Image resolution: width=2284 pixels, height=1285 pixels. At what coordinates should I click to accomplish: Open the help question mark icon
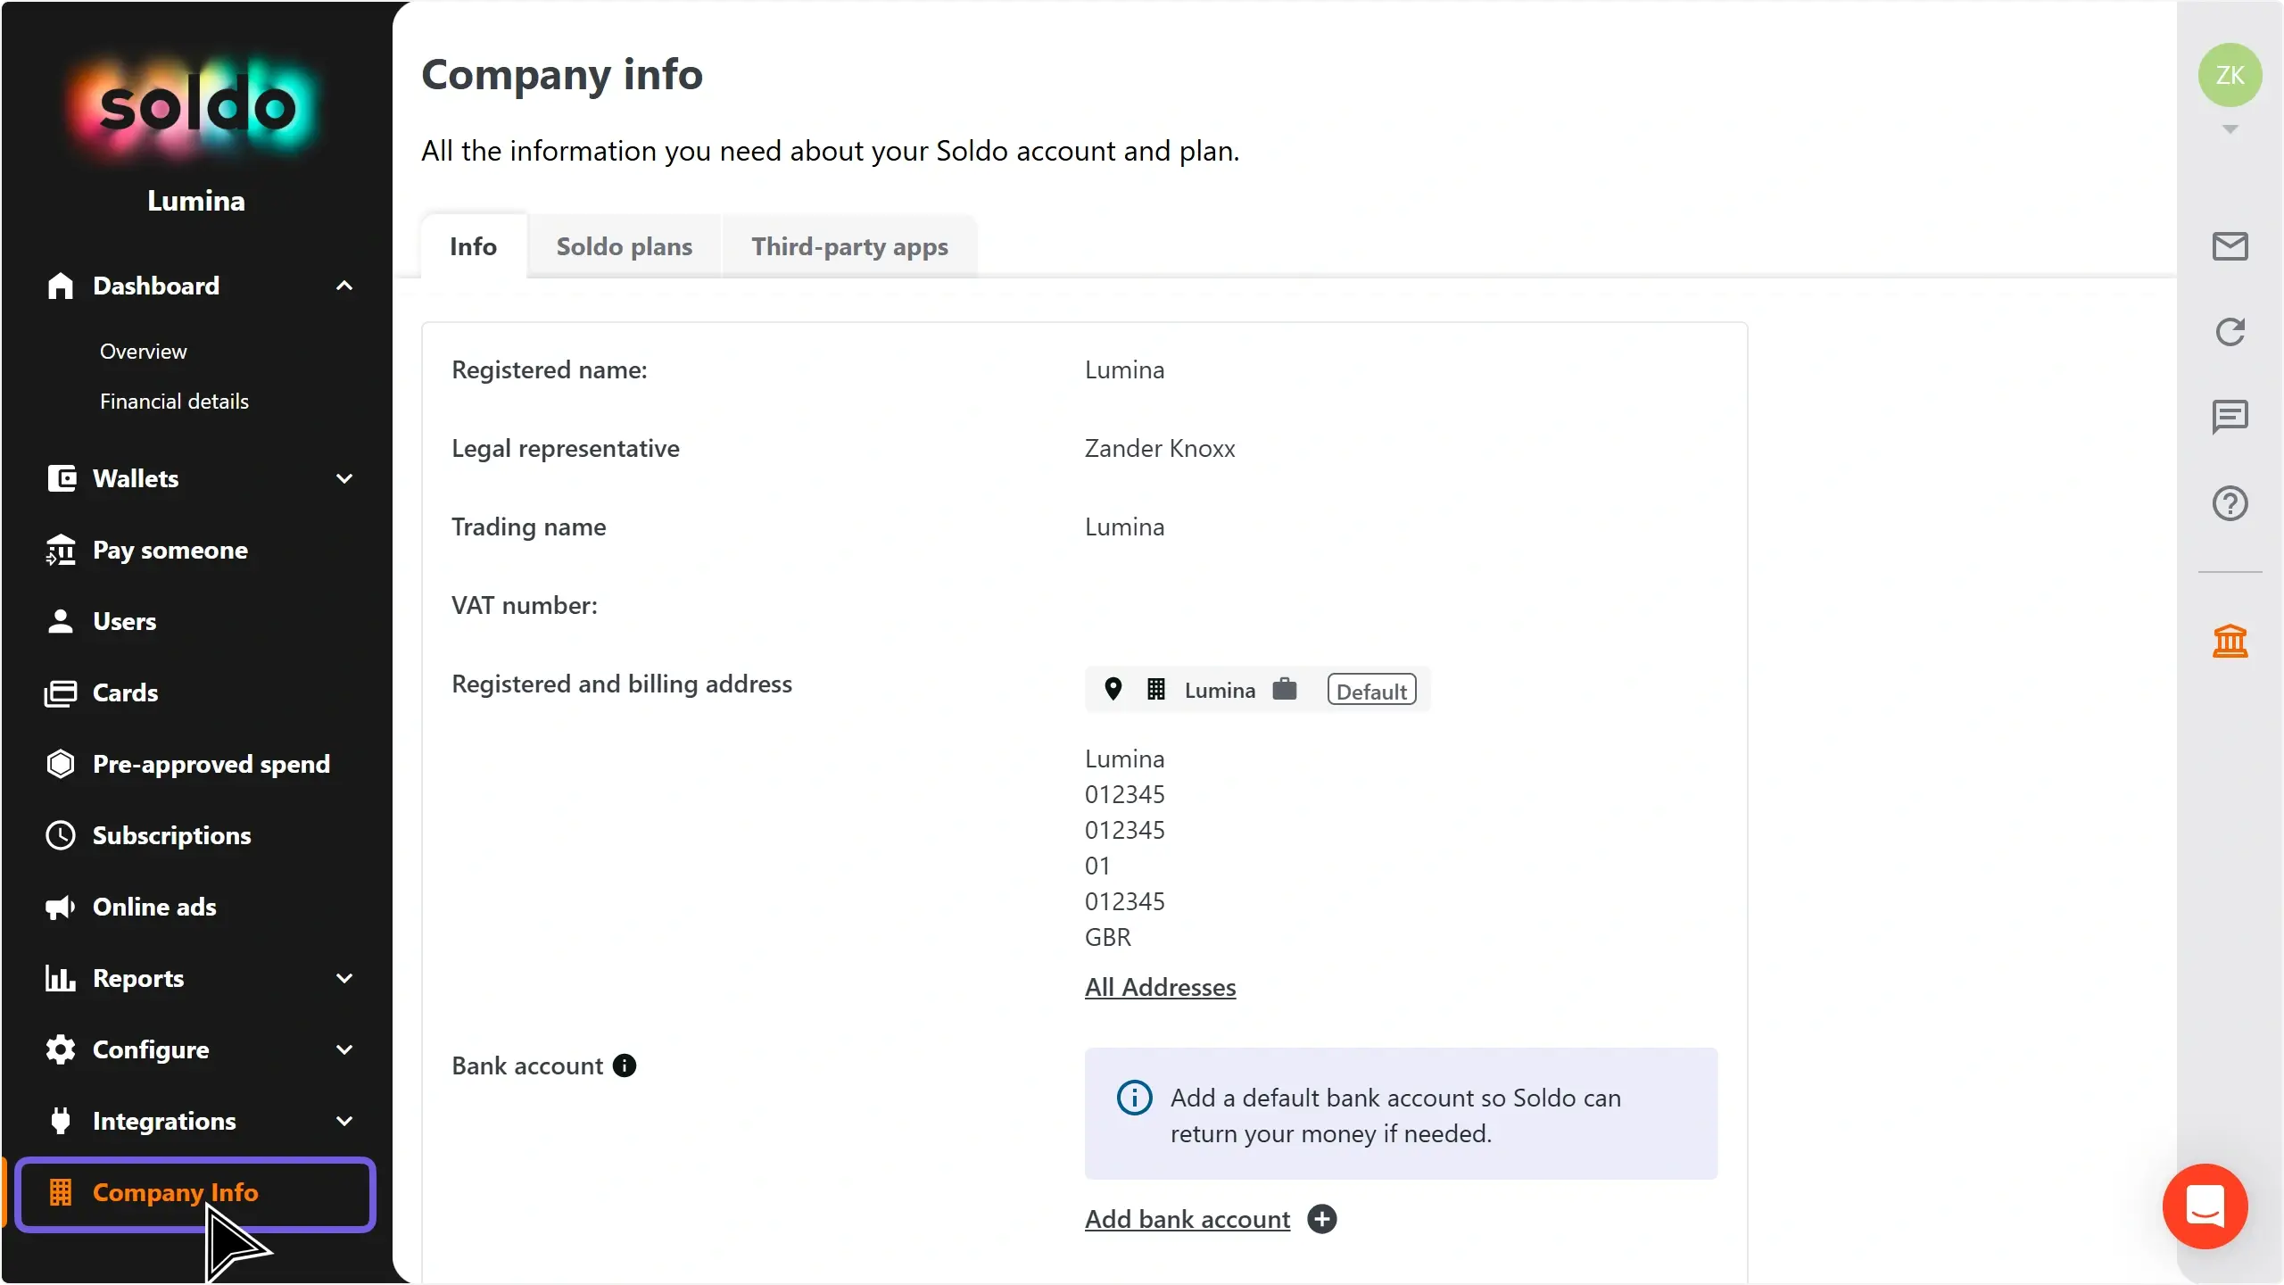point(2230,503)
